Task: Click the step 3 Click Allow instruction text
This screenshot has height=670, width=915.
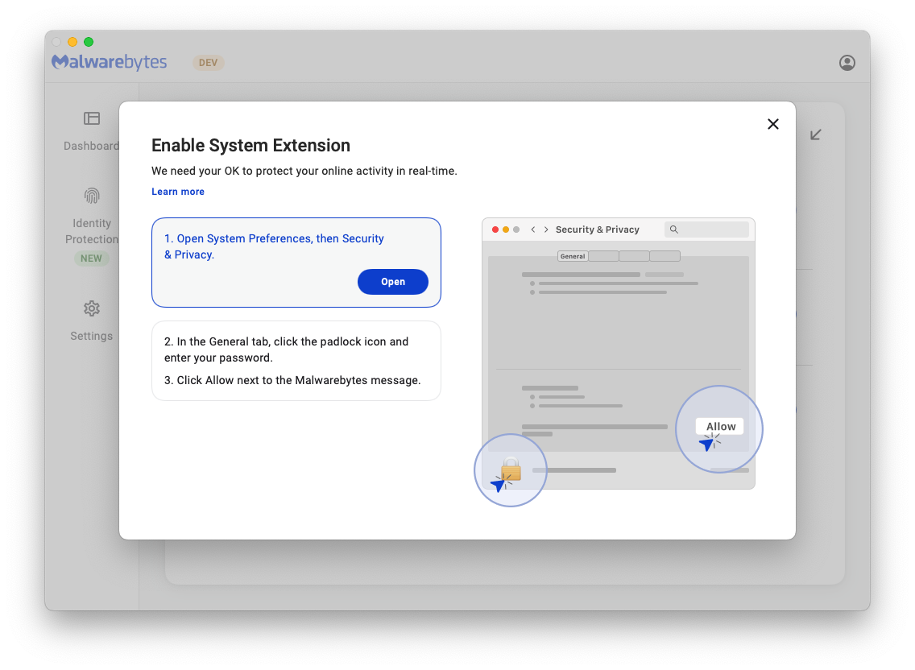Action: point(292,380)
